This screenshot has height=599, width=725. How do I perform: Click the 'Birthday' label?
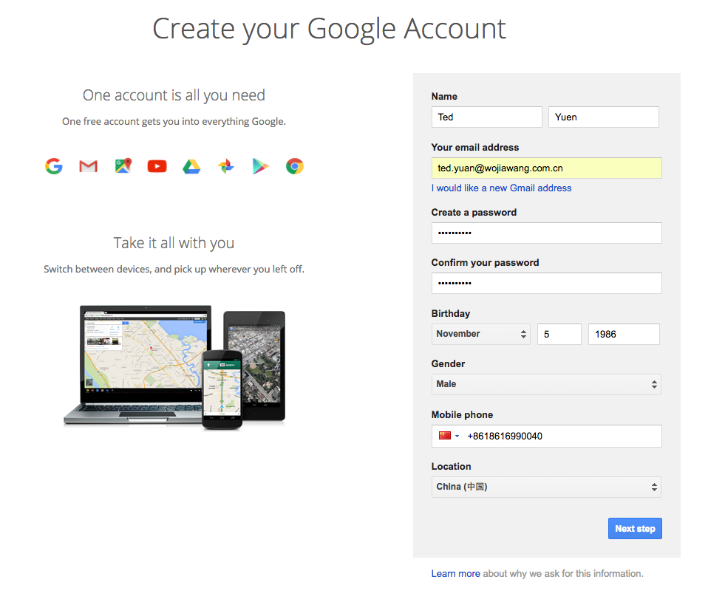(450, 313)
